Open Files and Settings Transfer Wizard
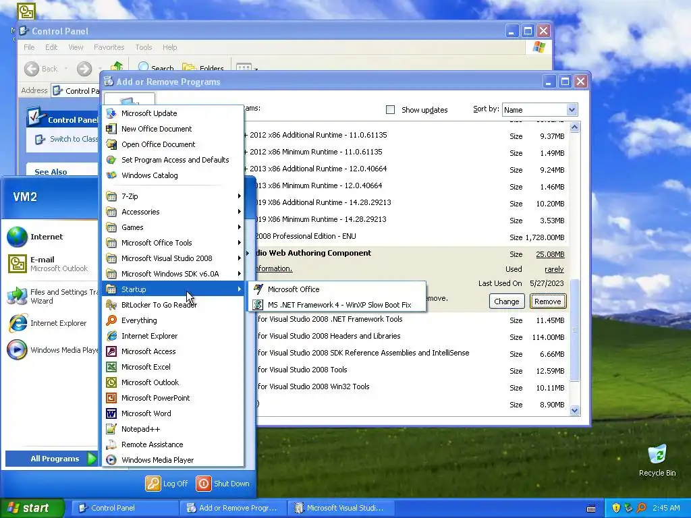The image size is (691, 518). click(51, 296)
